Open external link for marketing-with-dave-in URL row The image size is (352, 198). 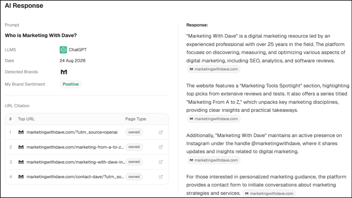161,162
